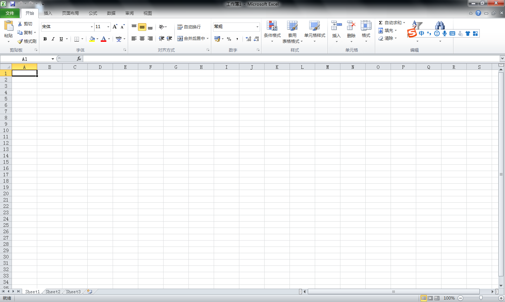
Task: Switch to Insert (插入) tab
Action: tap(48, 13)
